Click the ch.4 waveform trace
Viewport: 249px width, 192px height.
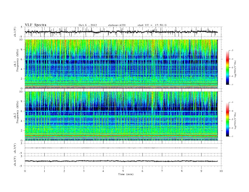[x=121, y=161]
